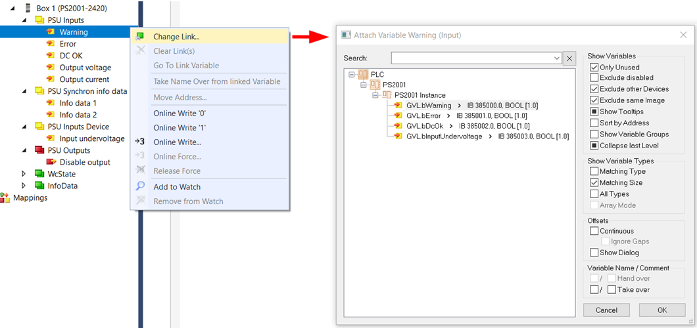
Task: Click the Disable output variable icon
Action: (51, 162)
